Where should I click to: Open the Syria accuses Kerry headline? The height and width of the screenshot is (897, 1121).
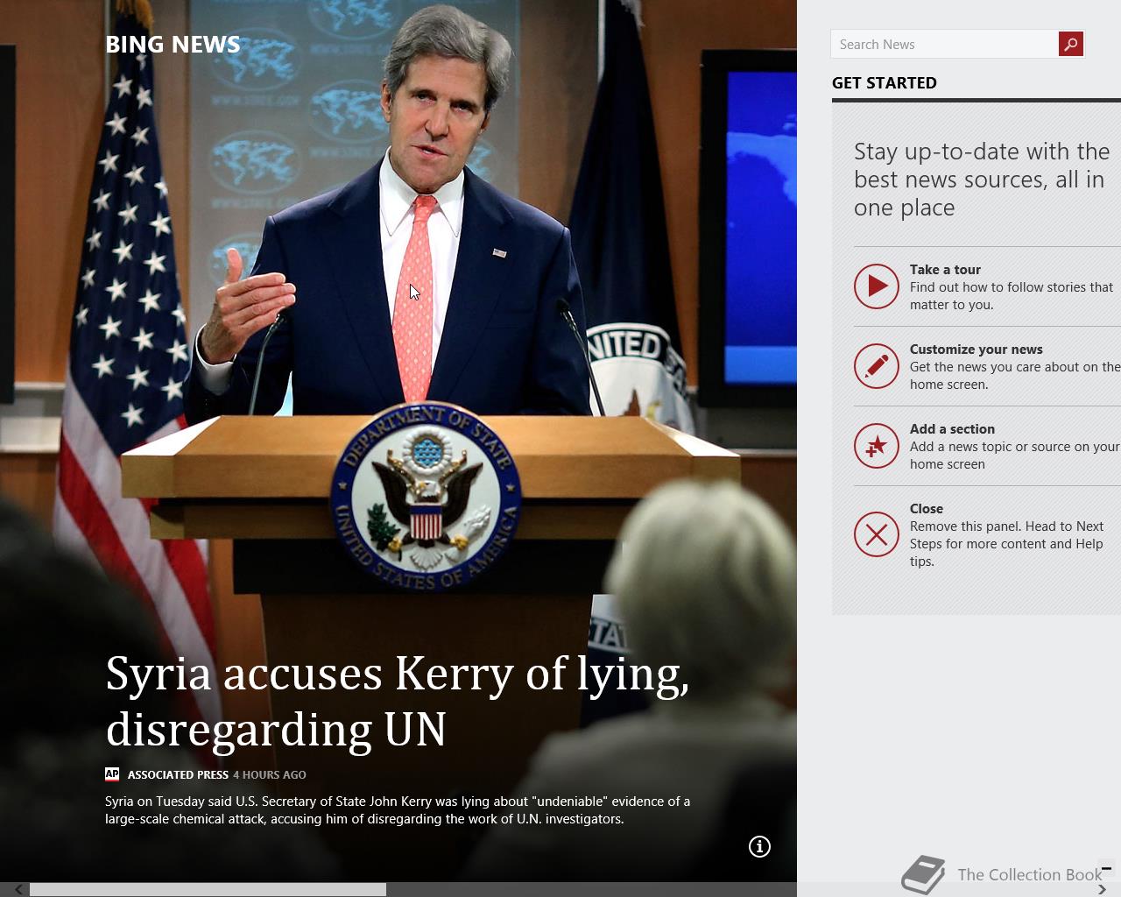click(x=398, y=701)
